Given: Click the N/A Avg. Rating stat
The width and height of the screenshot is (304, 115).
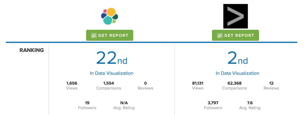Looking at the screenshot, I should [x=124, y=105].
